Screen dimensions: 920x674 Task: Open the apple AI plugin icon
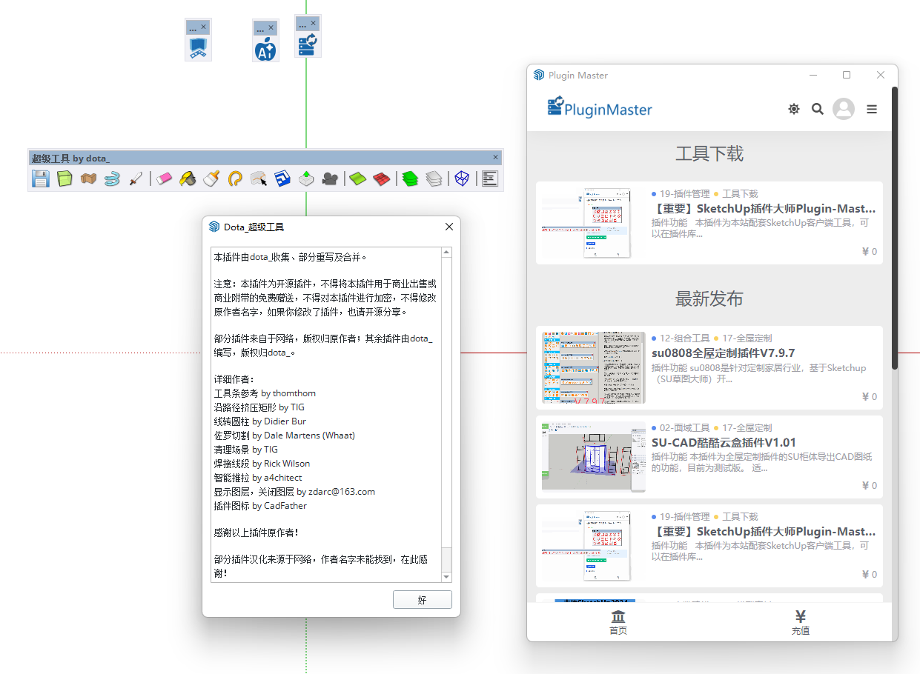(x=265, y=50)
